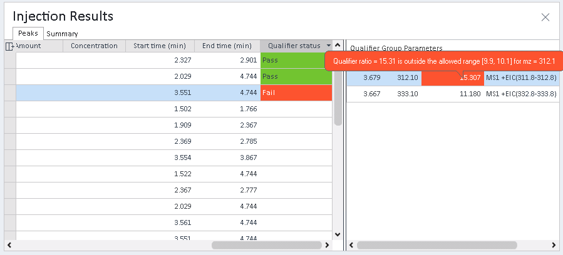
Task: Click the 3.679 retention time cell
Action: [x=366, y=77]
